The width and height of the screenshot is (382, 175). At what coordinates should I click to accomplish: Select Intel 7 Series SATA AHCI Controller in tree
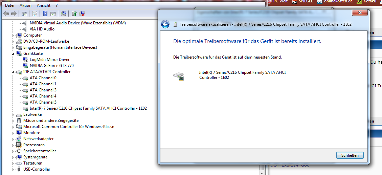tap(88, 108)
